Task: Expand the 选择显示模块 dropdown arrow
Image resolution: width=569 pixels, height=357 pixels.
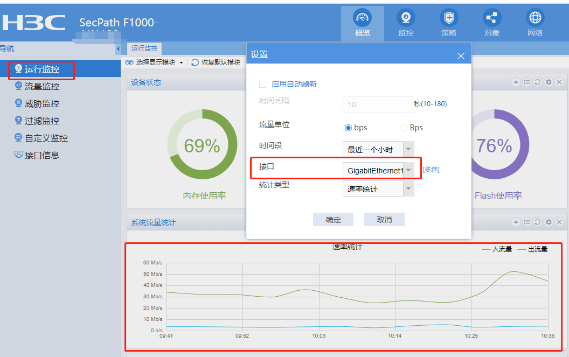Action: click(x=182, y=63)
